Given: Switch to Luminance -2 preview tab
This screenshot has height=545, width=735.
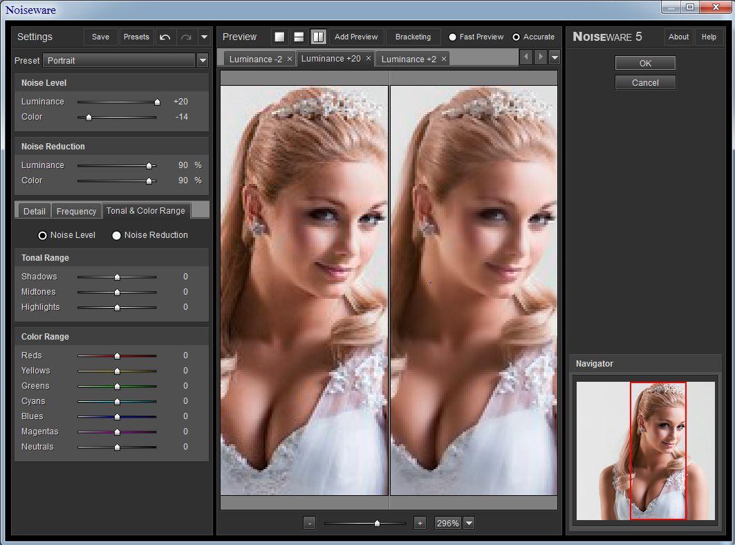Looking at the screenshot, I should point(255,59).
